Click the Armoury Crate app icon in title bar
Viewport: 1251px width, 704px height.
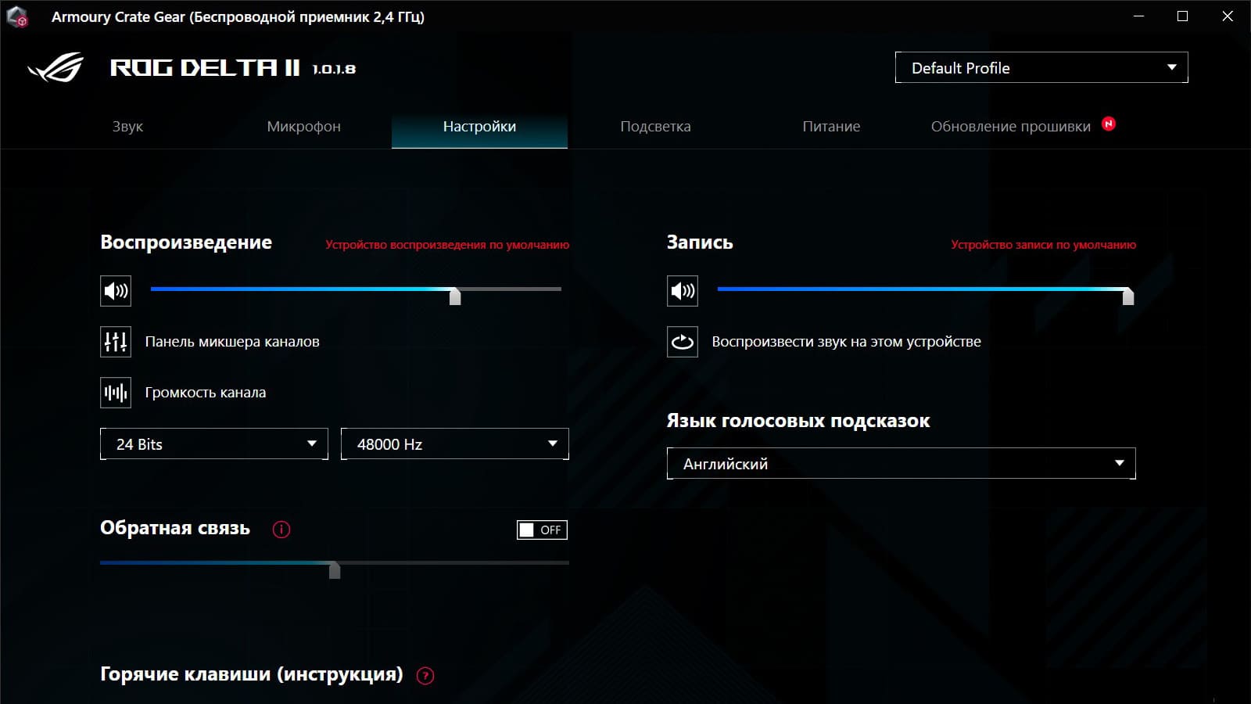(x=17, y=16)
